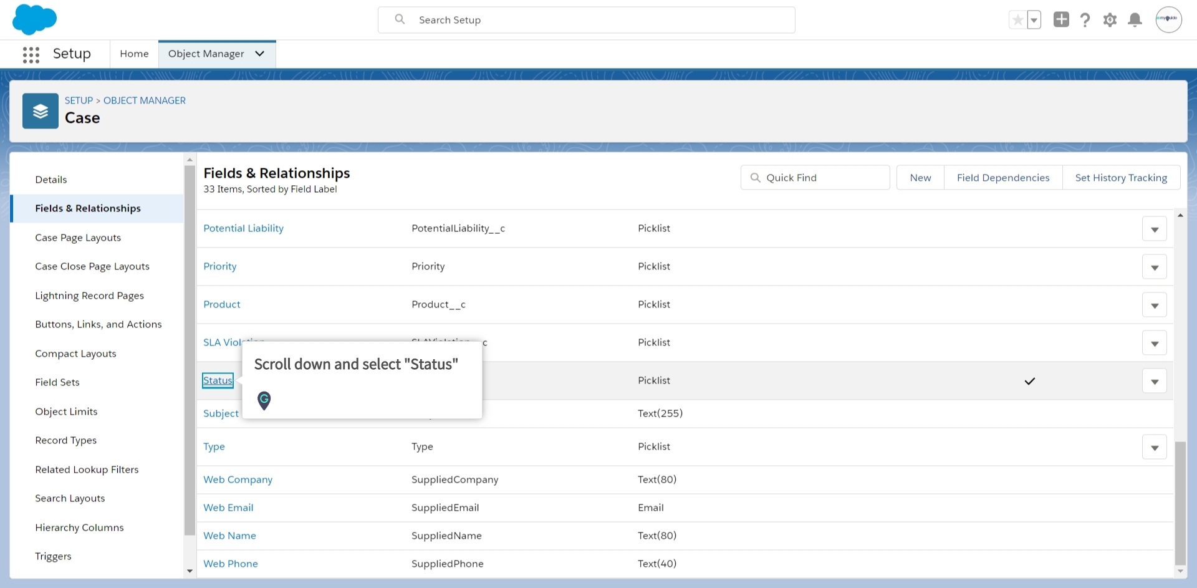The height and width of the screenshot is (588, 1197).
Task: Open Search Layouts
Action: point(70,498)
